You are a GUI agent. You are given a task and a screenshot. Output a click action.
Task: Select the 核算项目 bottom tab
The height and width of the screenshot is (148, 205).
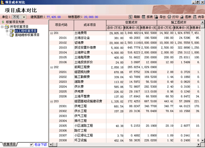9,144
